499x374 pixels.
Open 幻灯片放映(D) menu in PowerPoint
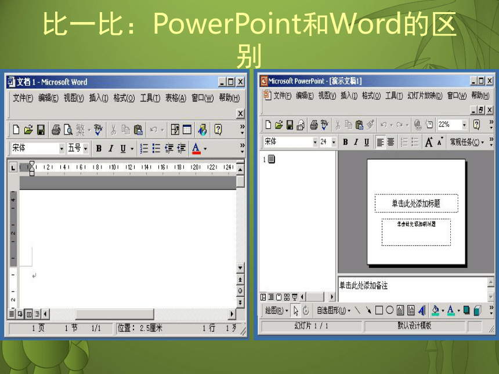click(425, 96)
